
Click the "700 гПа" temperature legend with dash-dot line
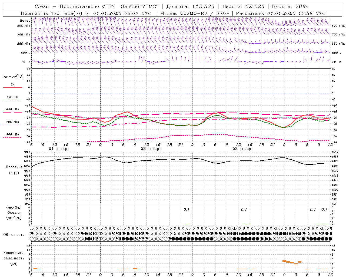(13, 122)
